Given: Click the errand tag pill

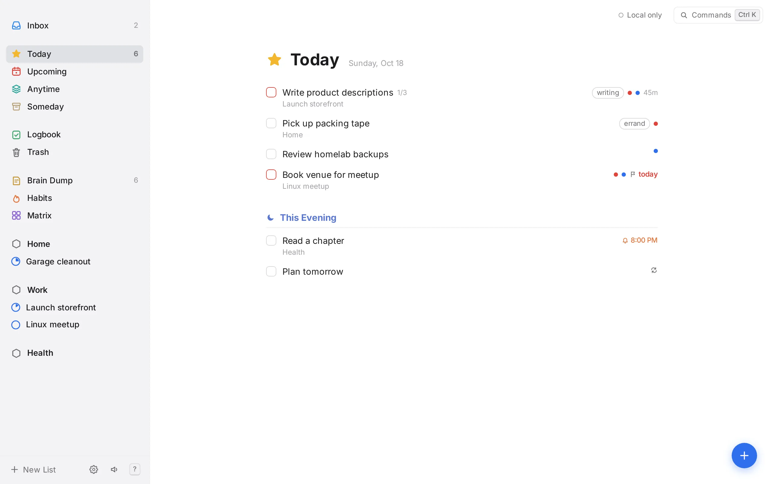Looking at the screenshot, I should (634, 123).
